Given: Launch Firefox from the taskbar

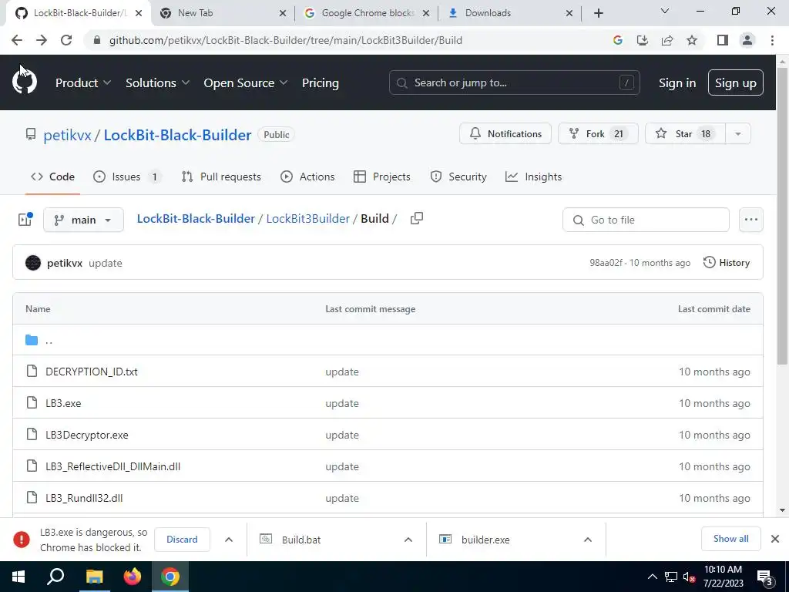Looking at the screenshot, I should point(133,577).
